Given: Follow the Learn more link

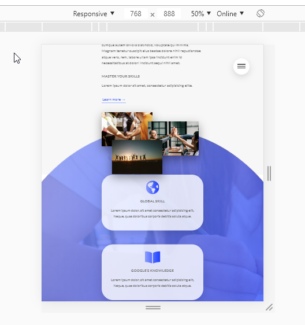Looking at the screenshot, I should coord(114,99).
